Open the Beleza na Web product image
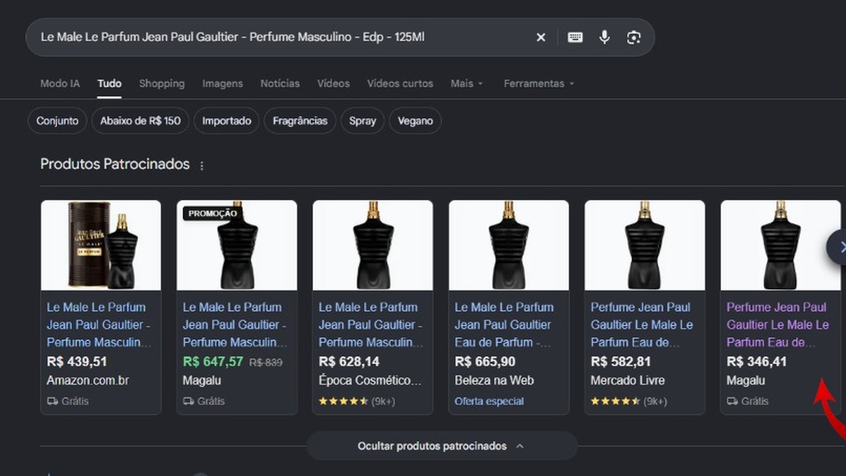Viewport: 846px width, 476px height. [509, 245]
